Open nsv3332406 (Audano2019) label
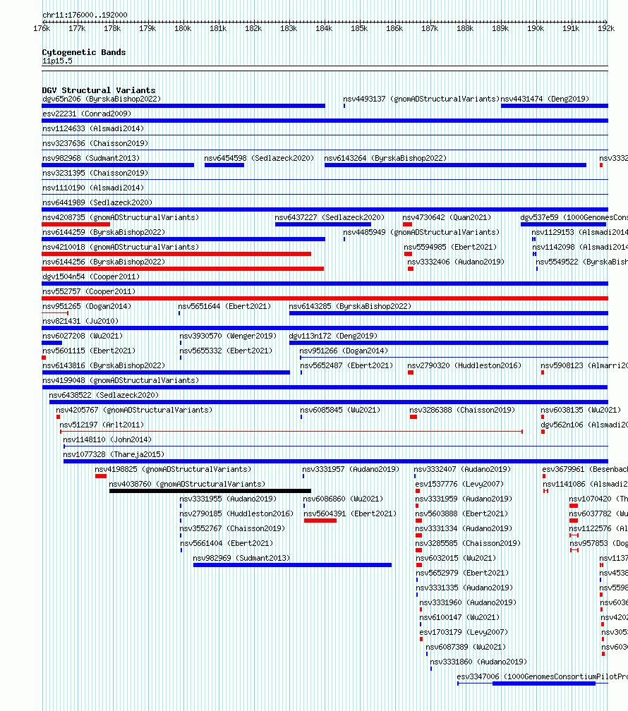This screenshot has width=628, height=711. [x=456, y=262]
